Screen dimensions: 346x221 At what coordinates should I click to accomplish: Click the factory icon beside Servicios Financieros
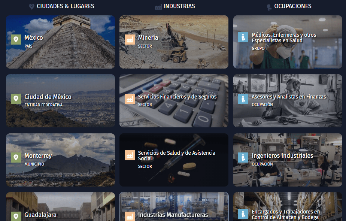click(x=130, y=99)
